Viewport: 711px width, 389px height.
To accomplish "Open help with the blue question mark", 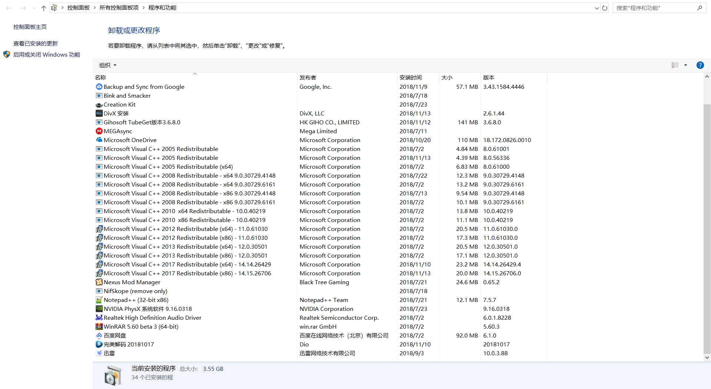I will (700, 65).
